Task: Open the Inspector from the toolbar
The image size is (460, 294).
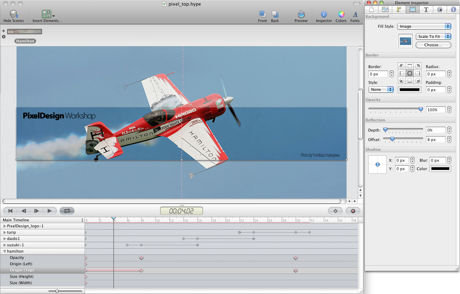Action: pyautogui.click(x=324, y=16)
